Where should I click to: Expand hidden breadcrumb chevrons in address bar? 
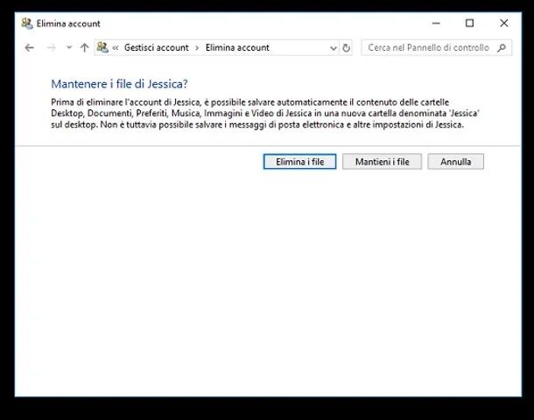(116, 47)
